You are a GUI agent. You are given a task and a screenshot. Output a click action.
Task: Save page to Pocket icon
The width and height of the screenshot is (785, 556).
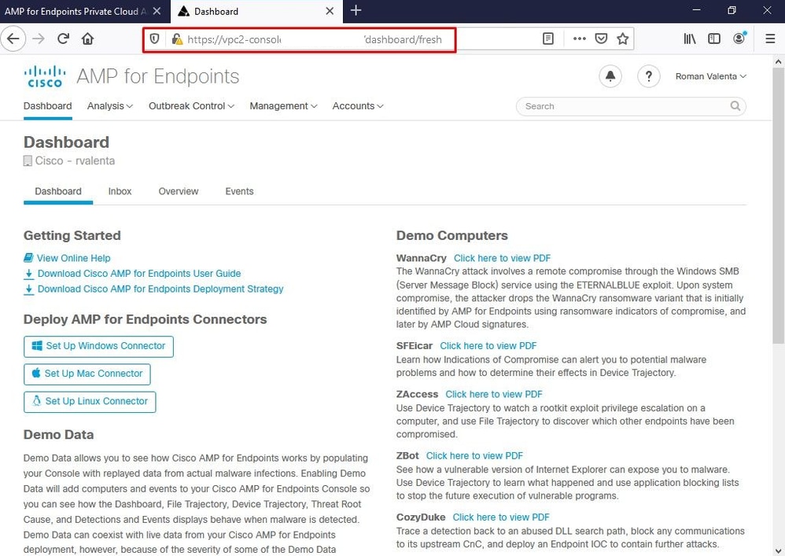click(601, 39)
